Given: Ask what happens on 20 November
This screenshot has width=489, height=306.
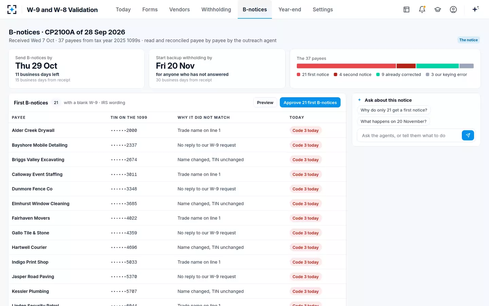Looking at the screenshot, I should (394, 121).
